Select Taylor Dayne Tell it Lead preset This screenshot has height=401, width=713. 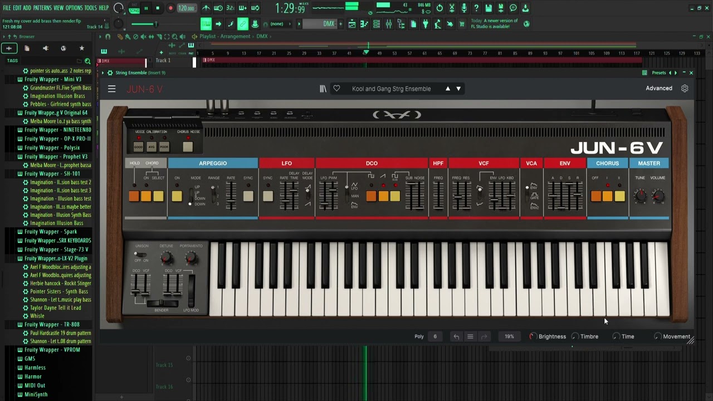[55, 307]
